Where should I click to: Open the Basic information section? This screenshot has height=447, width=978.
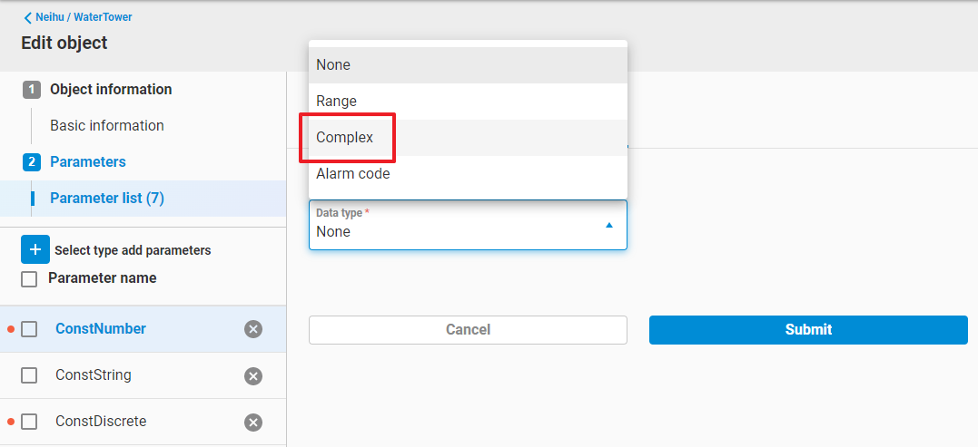coord(107,126)
